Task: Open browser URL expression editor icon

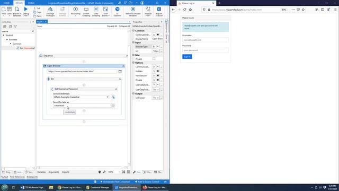Action: (x=120, y=71)
